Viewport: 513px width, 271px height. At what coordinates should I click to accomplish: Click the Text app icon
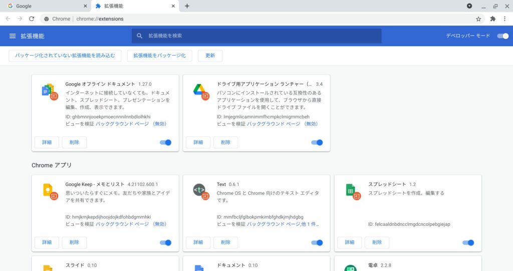[201, 192]
